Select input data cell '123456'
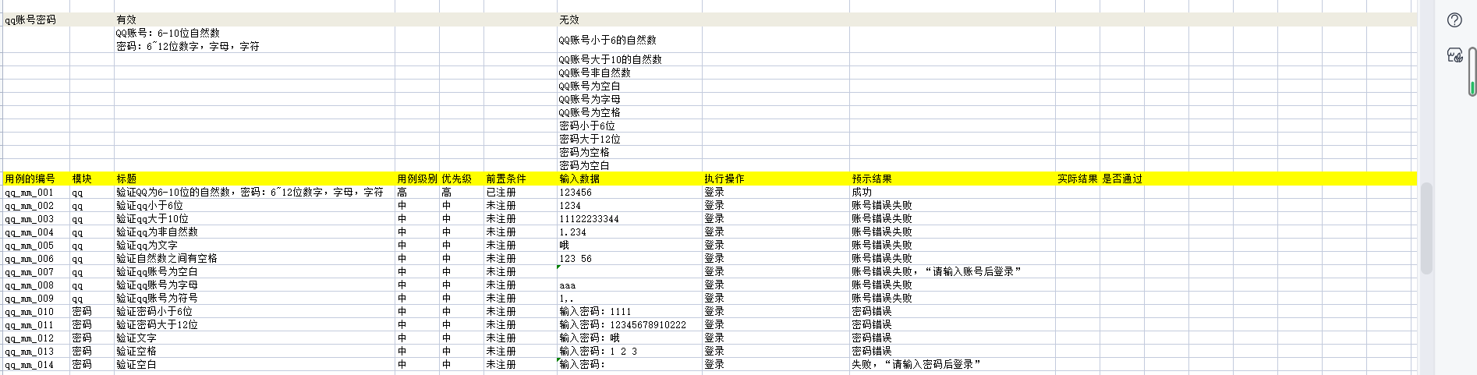The height and width of the screenshot is (375, 1477). [x=629, y=192]
